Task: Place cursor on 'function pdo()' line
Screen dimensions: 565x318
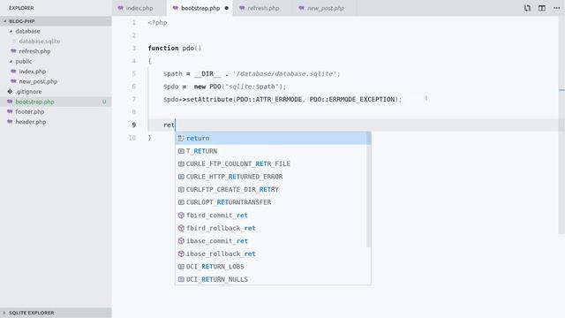Action: pos(175,48)
